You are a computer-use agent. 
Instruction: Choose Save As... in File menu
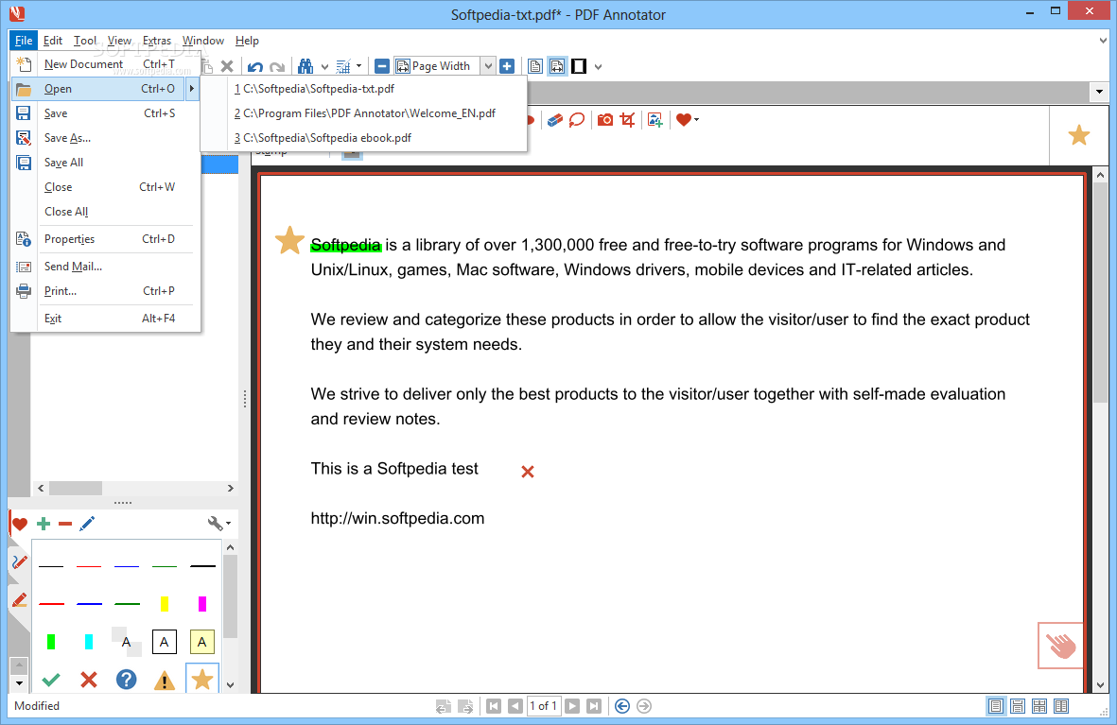click(x=106, y=137)
